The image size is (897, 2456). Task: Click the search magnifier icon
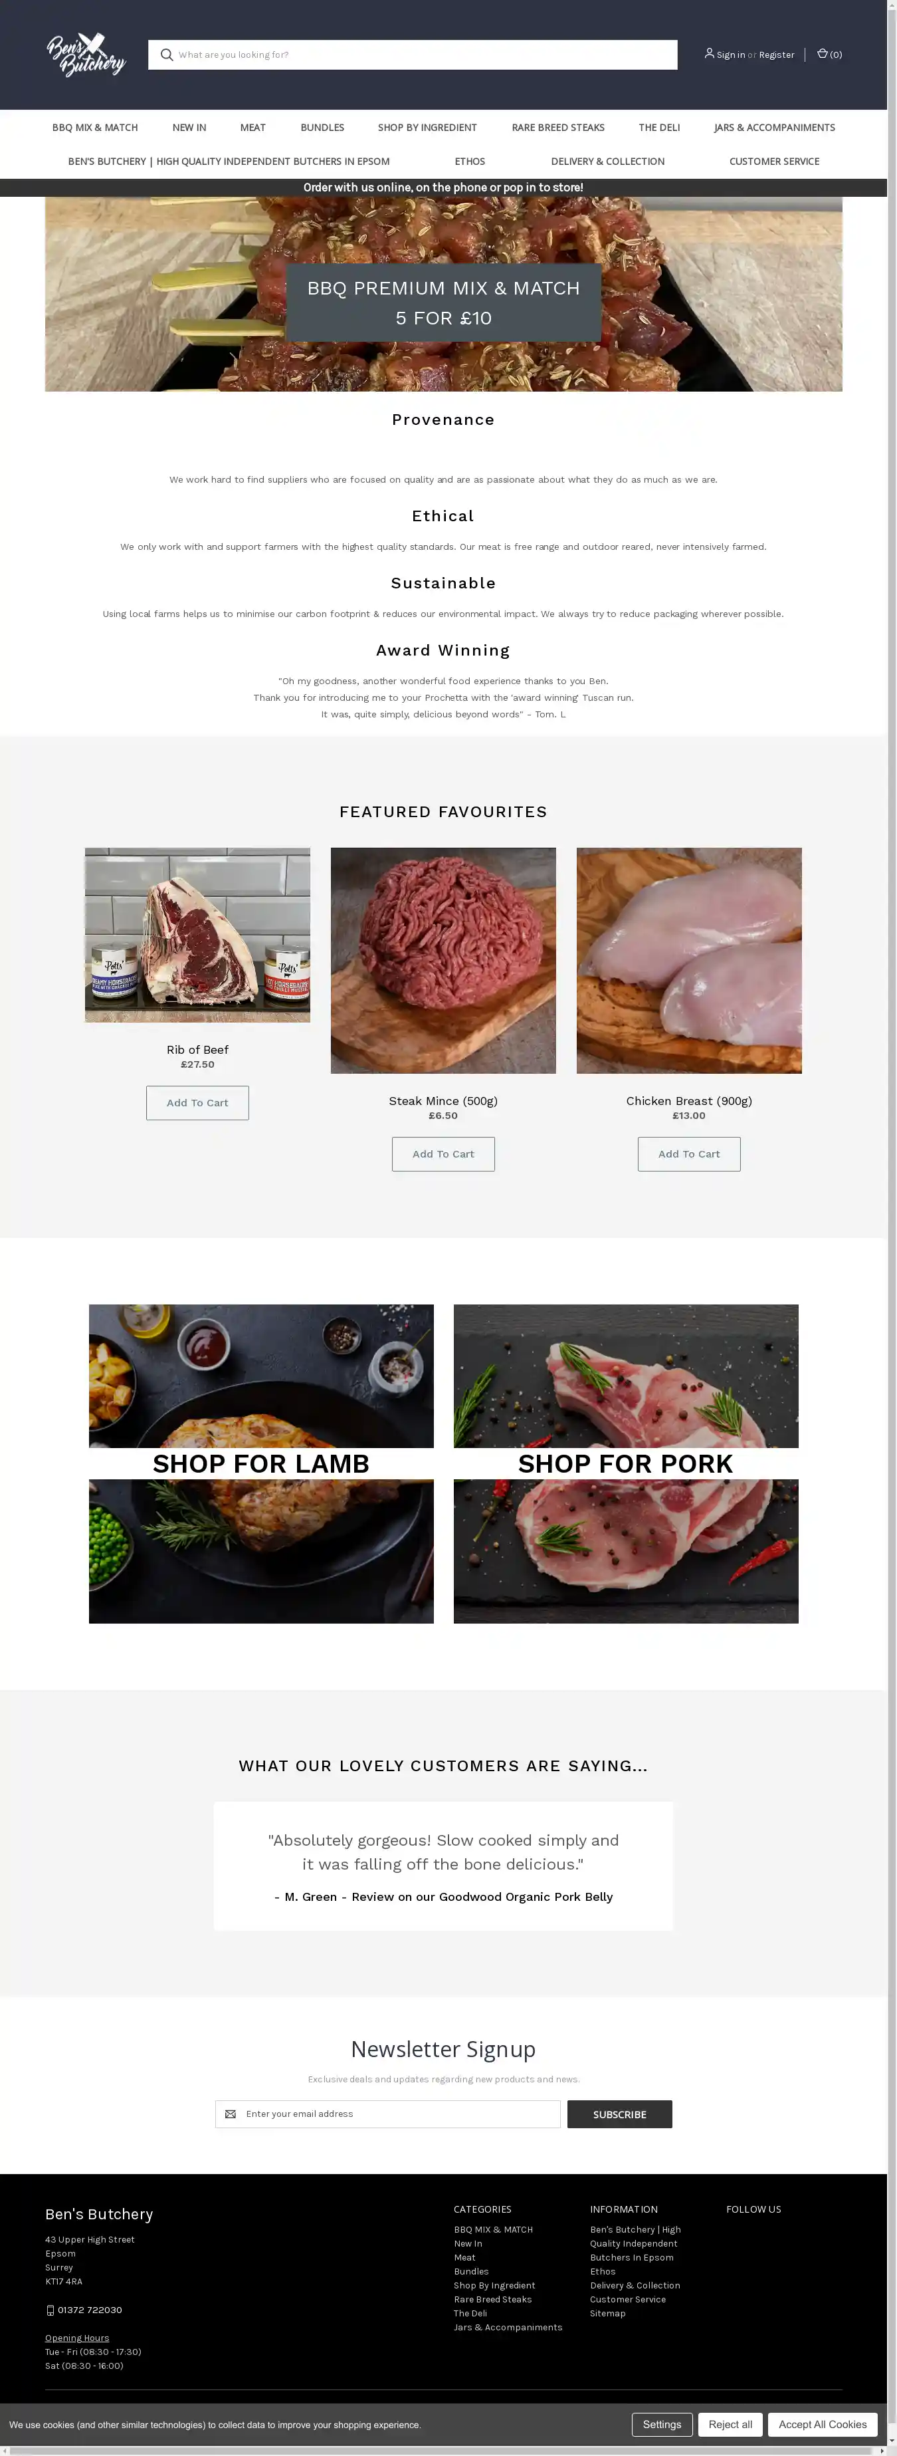167,55
